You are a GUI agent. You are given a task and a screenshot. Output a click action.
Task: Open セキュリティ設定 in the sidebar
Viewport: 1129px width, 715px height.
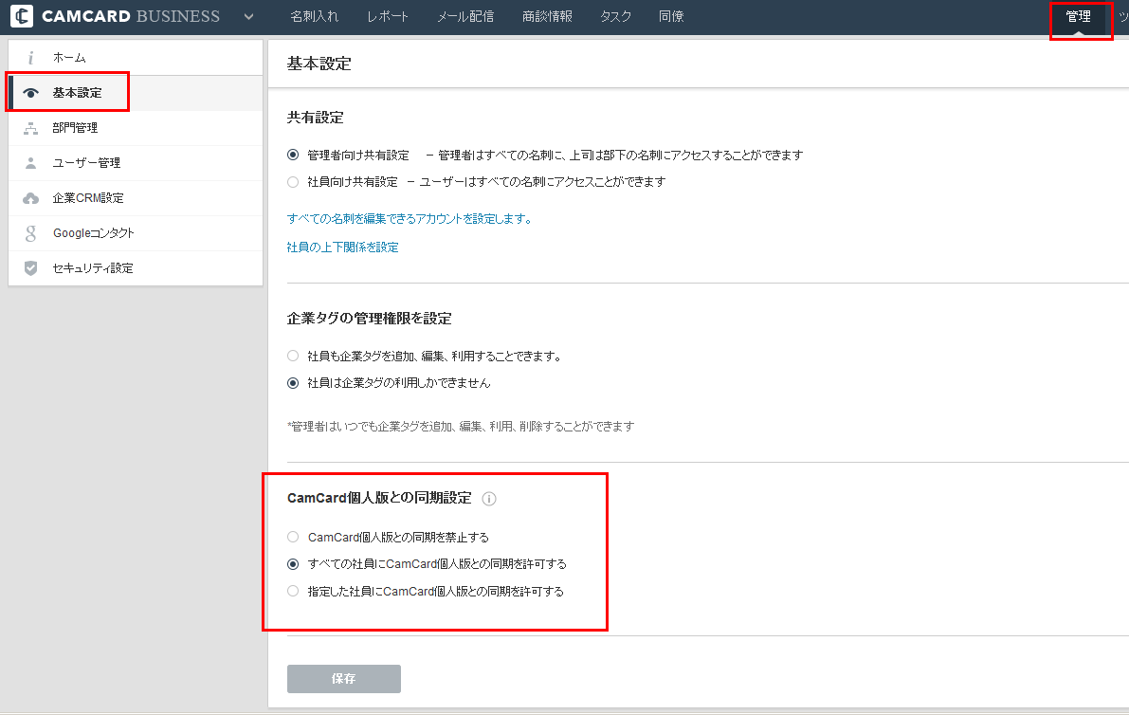[136, 267]
